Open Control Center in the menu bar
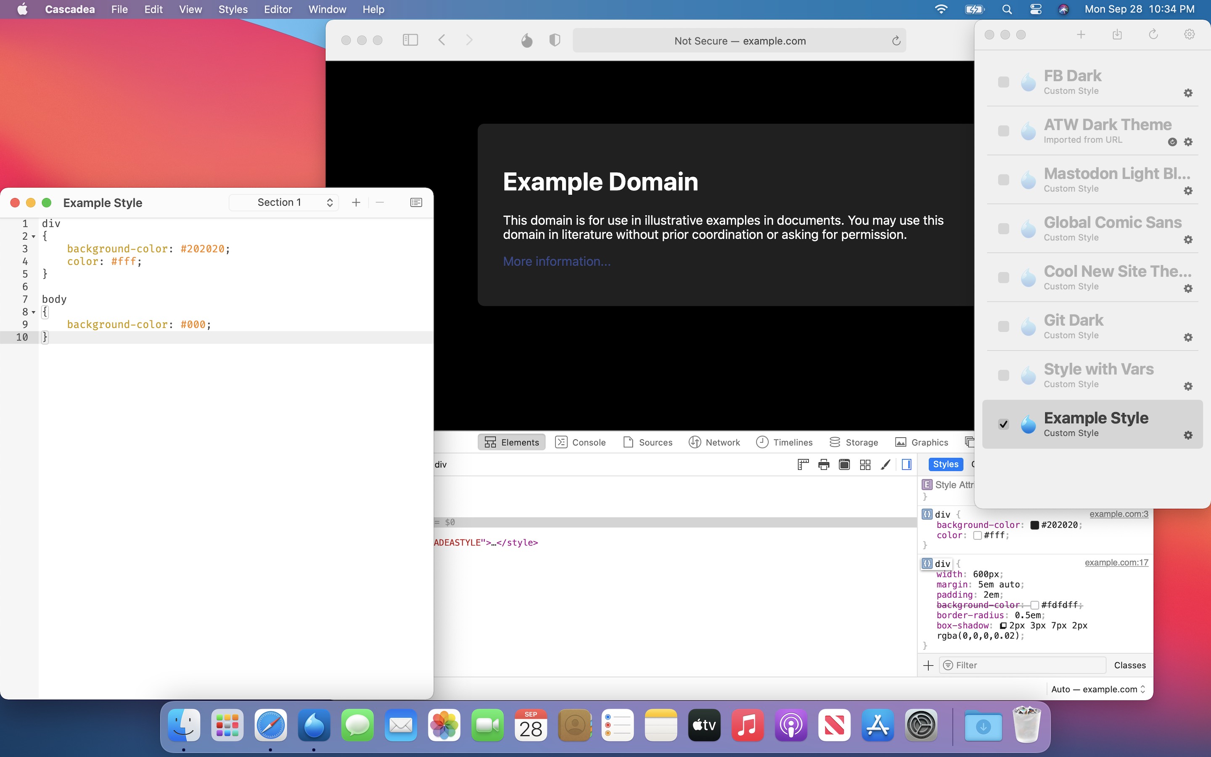Image resolution: width=1211 pixels, height=757 pixels. point(1035,10)
